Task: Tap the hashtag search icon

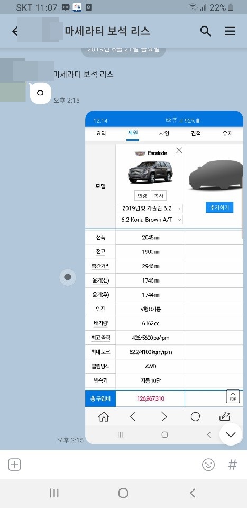Action: coord(232,465)
